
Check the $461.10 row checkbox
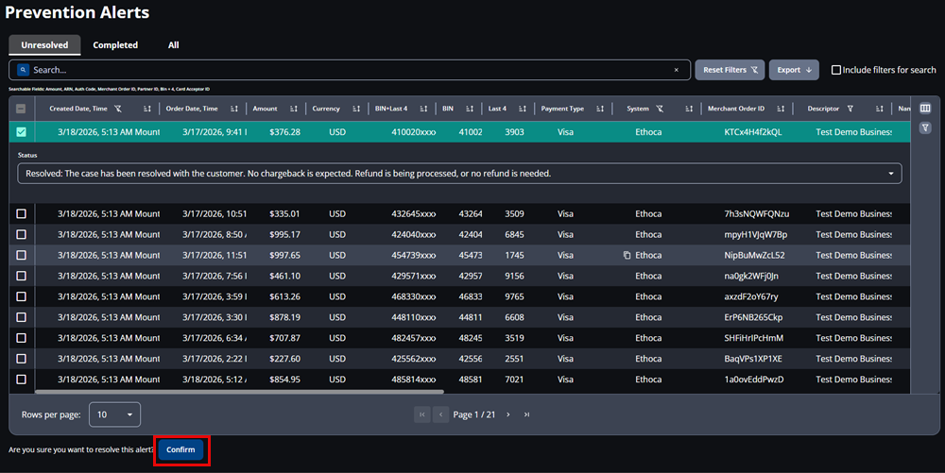click(21, 276)
